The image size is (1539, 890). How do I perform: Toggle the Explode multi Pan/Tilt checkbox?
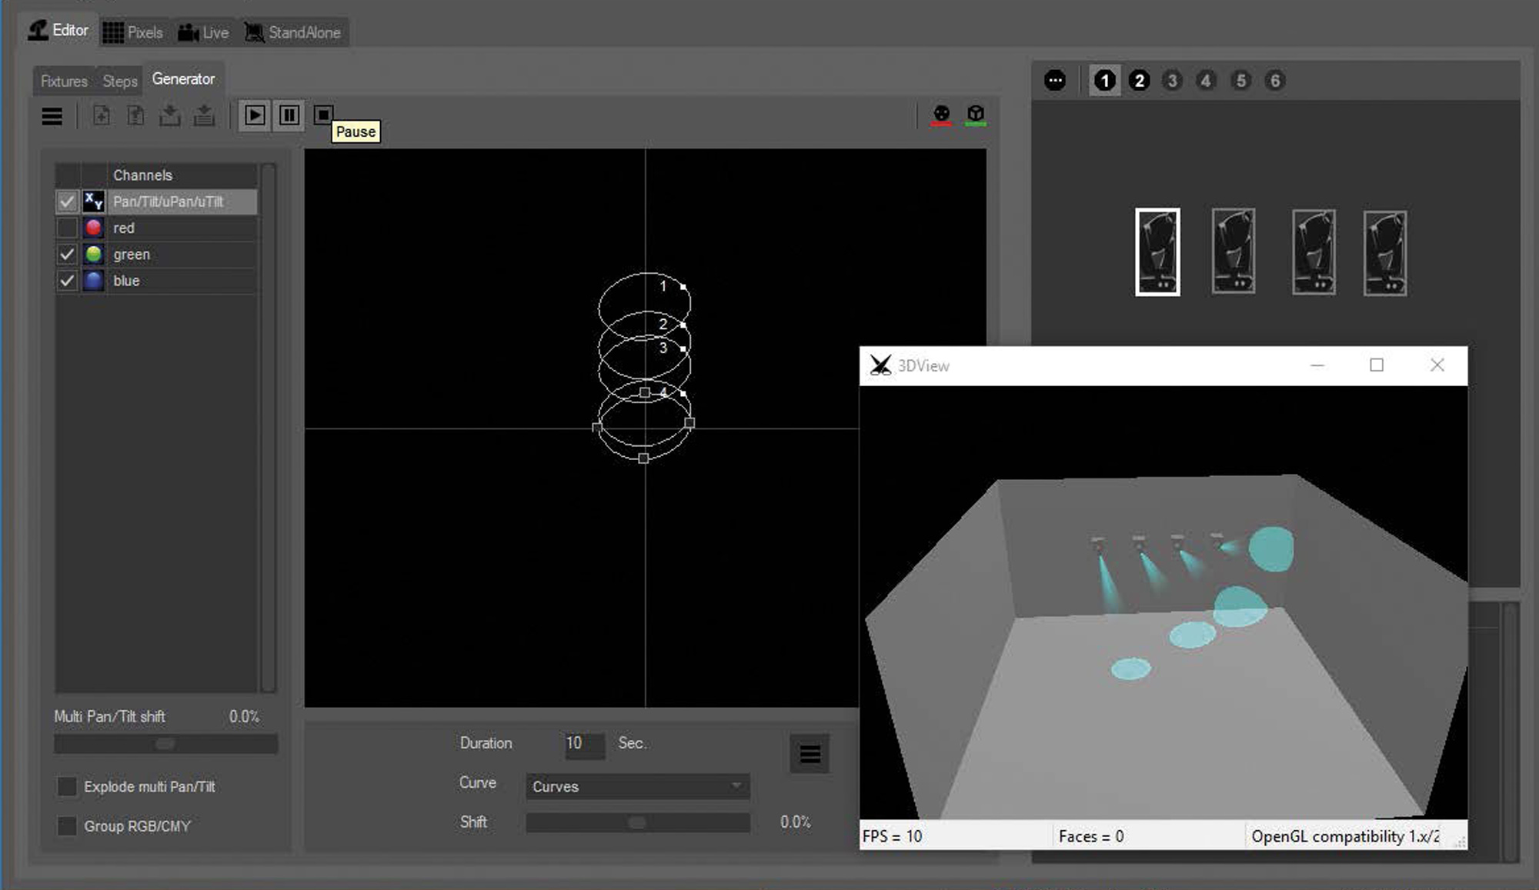[67, 786]
